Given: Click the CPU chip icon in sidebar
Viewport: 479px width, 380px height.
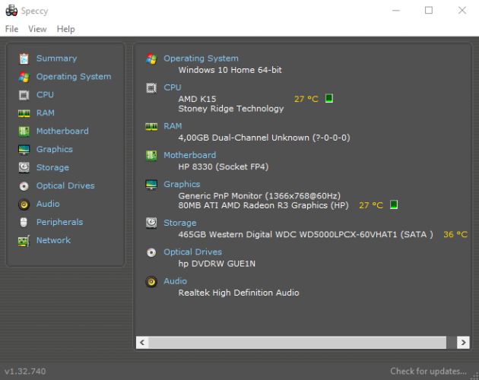Looking at the screenshot, I should (24, 95).
